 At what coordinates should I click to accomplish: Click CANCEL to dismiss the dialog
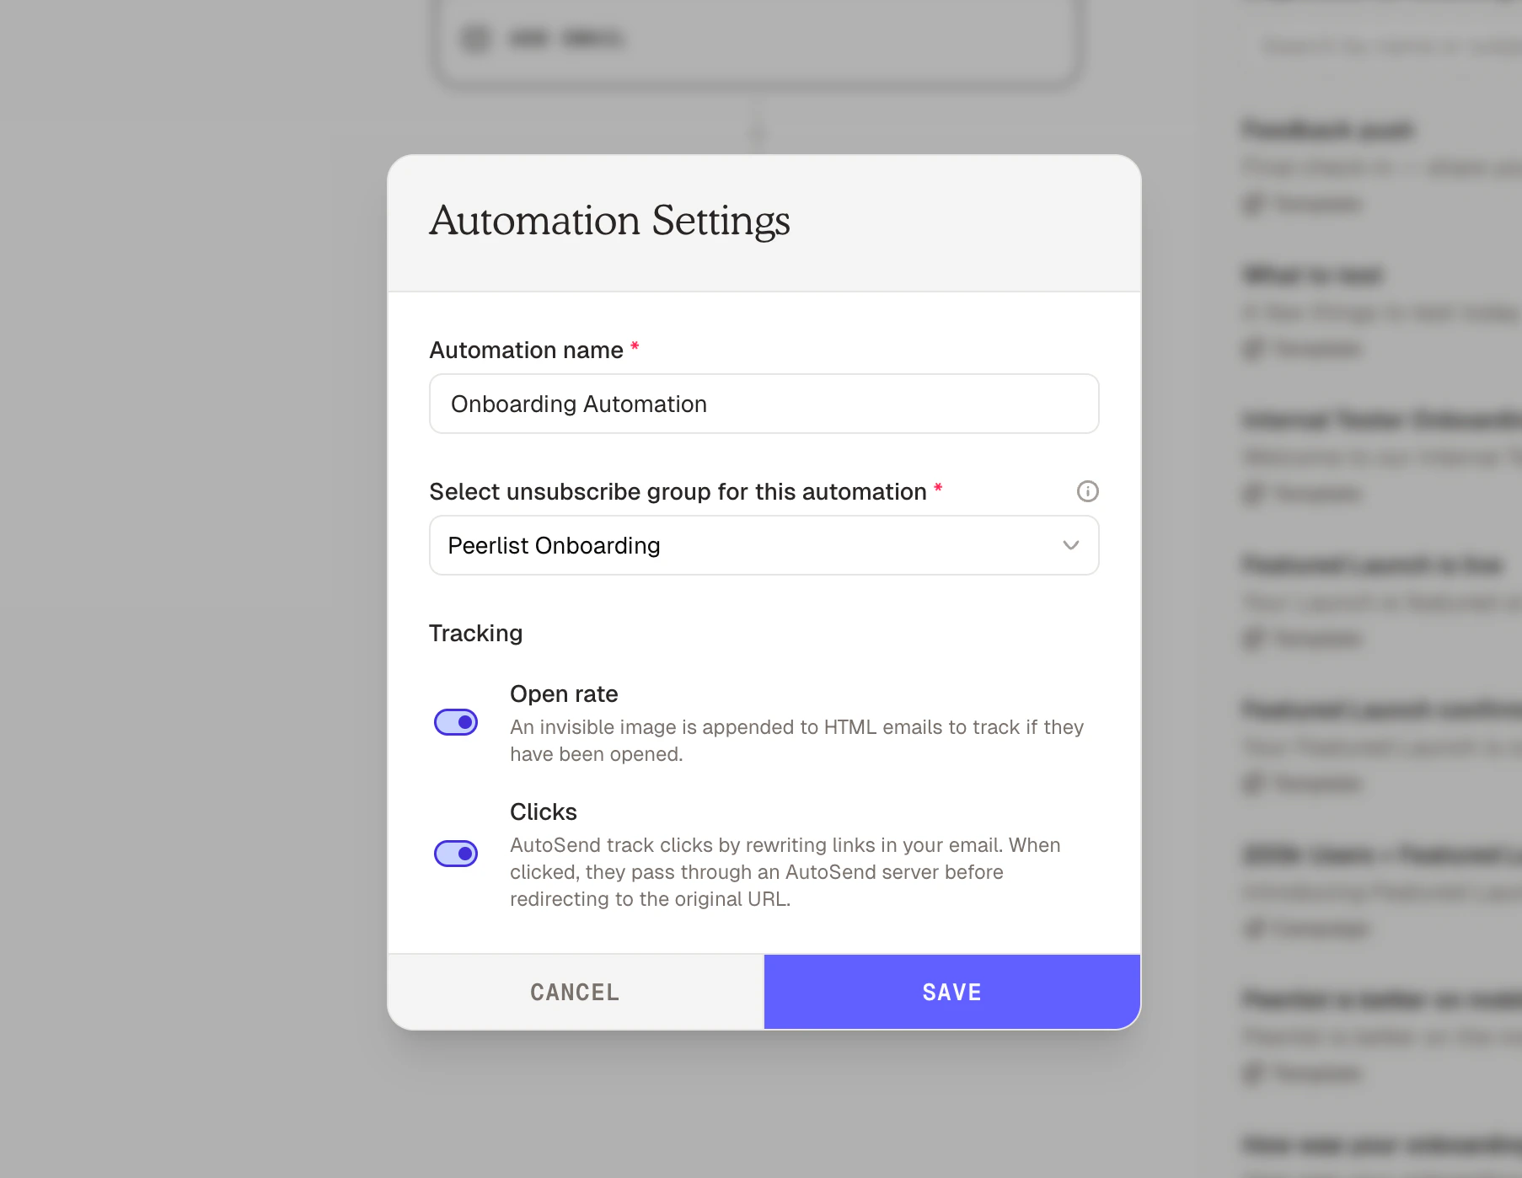(574, 992)
